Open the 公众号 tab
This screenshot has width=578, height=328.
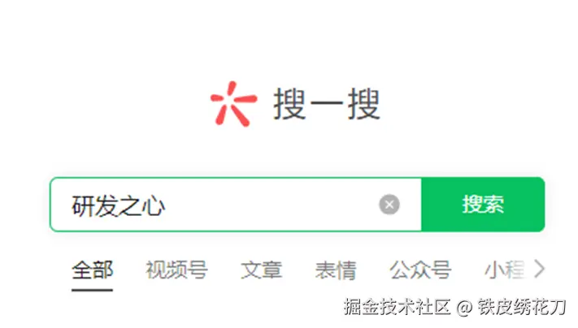coord(420,270)
